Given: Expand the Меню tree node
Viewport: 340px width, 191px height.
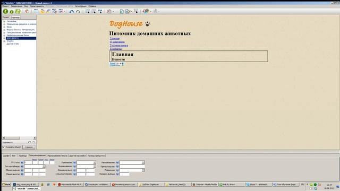Looking at the screenshot, I should pos(4,27).
